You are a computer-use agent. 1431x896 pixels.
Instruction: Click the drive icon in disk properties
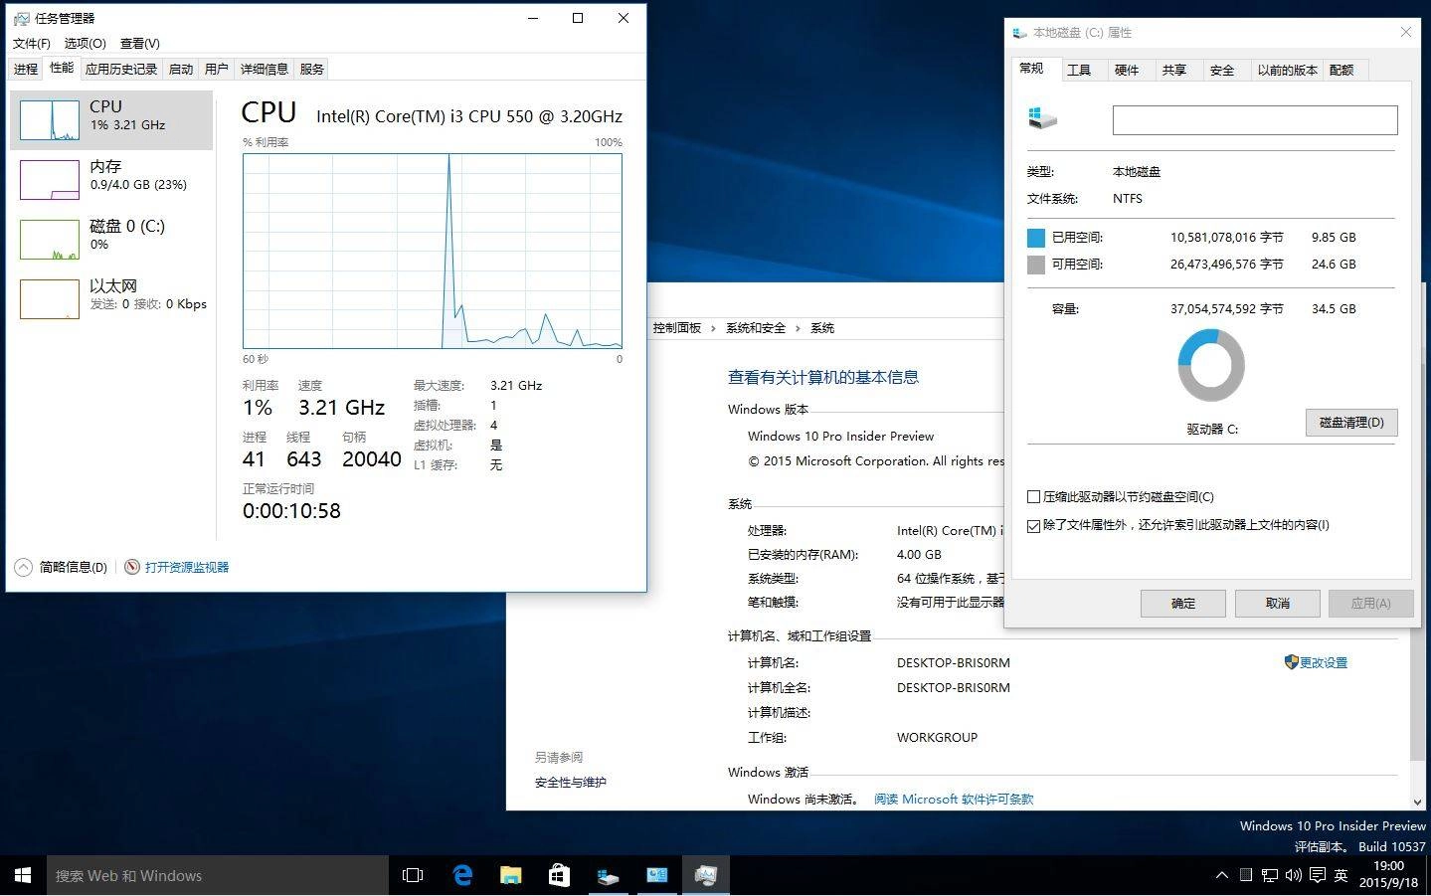[x=1042, y=118]
